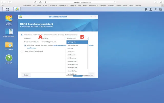Click the info circle toolbar icon

[x=40, y=2]
